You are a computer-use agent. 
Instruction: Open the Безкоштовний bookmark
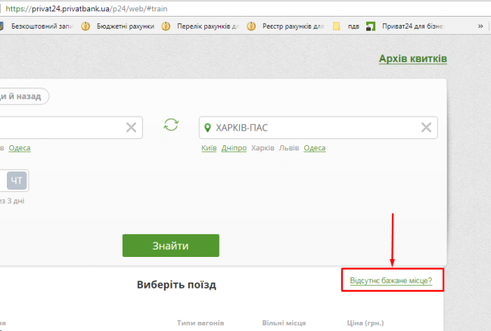(x=38, y=26)
